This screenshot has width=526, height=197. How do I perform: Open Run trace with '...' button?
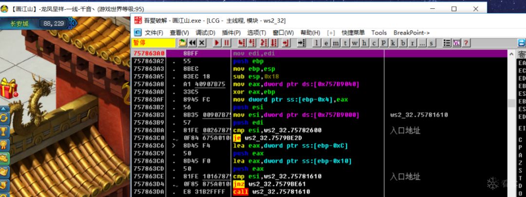tap(422, 43)
